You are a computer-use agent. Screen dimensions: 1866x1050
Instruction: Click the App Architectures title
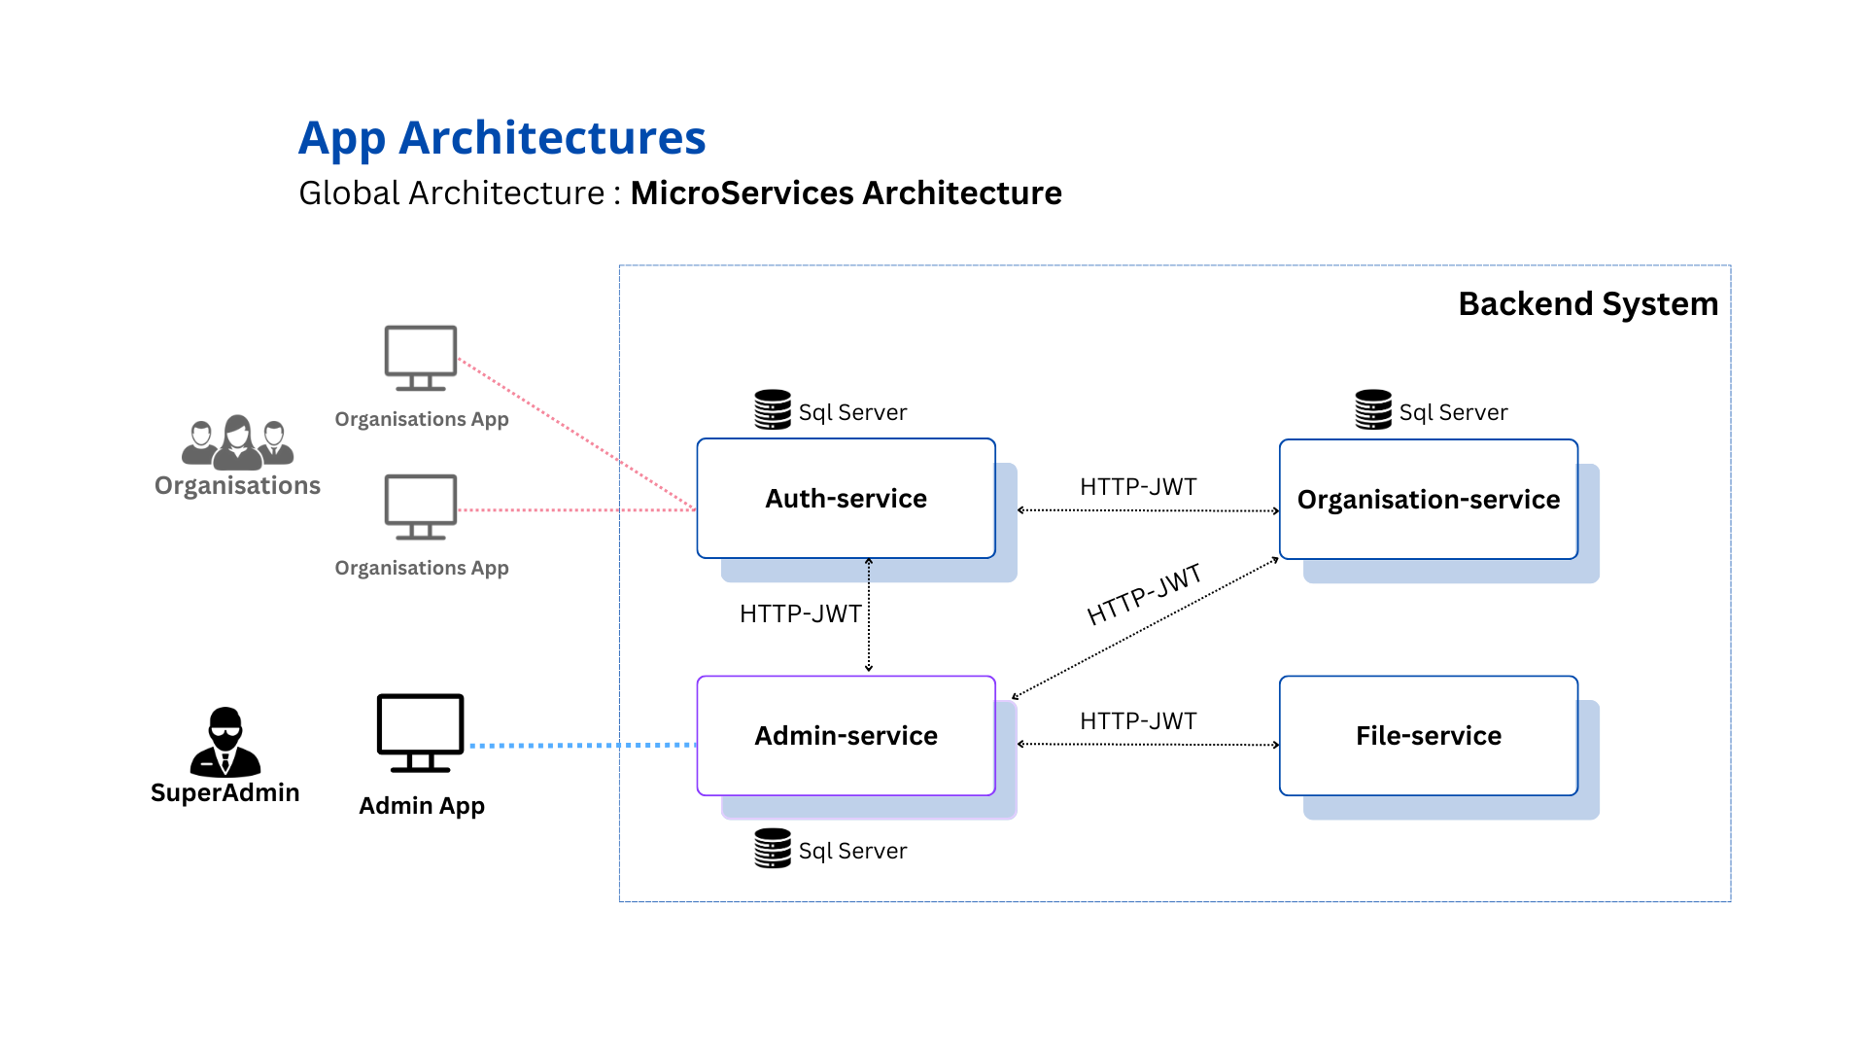tap(502, 138)
